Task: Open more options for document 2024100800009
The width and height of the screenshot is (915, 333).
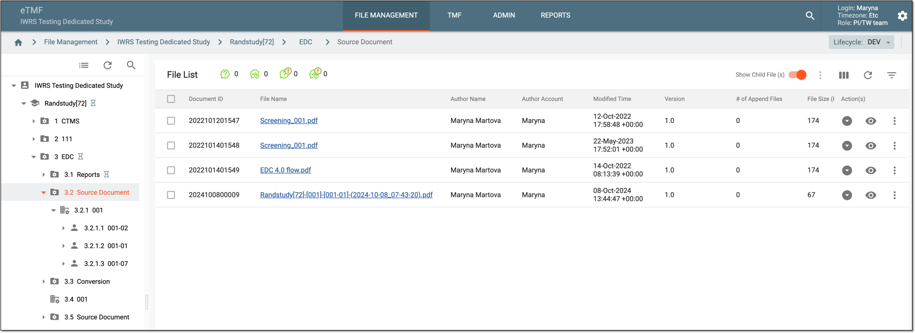Action: 895,195
